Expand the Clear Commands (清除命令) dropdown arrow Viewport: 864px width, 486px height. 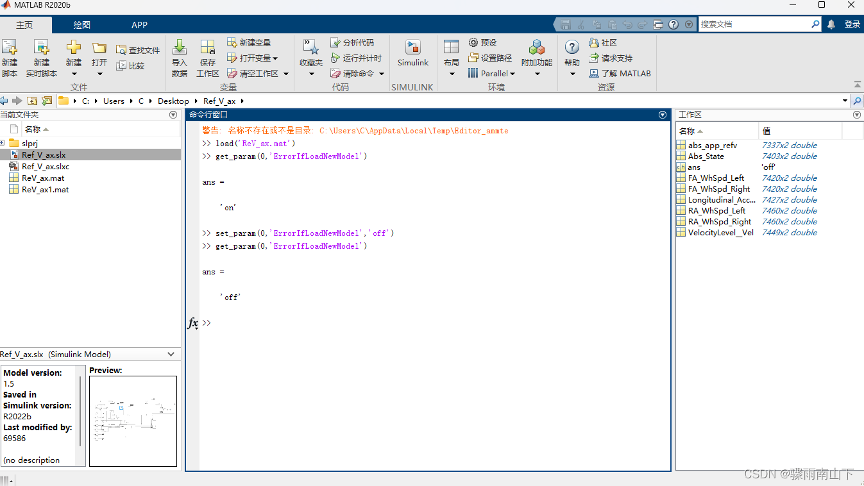381,74
